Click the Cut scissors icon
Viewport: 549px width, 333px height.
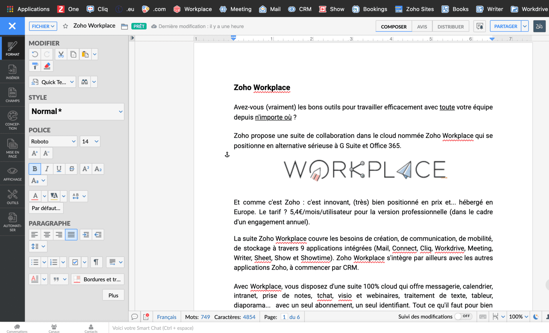pyautogui.click(x=61, y=54)
